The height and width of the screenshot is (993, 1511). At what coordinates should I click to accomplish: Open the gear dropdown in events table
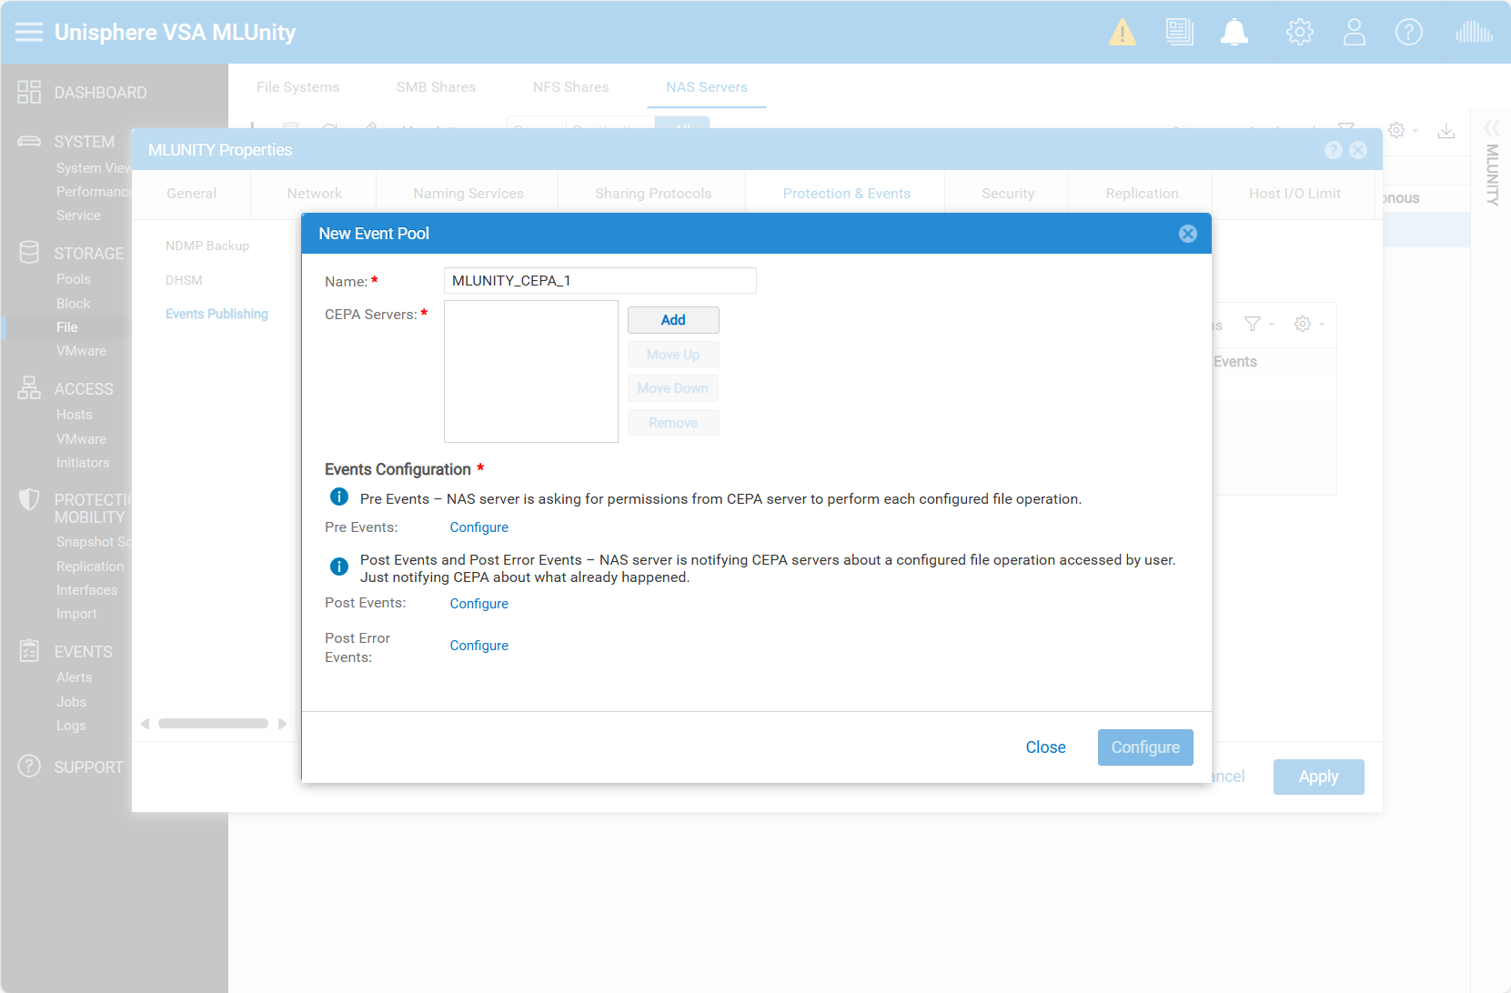coord(1308,325)
